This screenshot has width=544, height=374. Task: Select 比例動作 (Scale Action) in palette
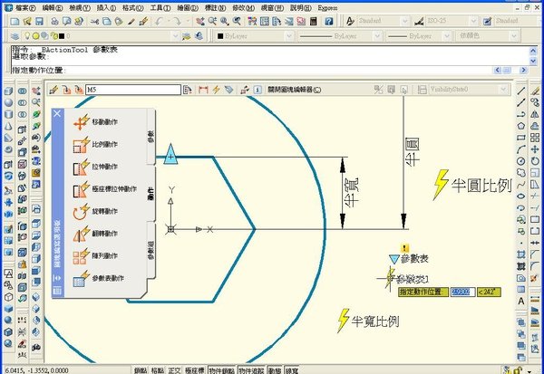click(96, 145)
